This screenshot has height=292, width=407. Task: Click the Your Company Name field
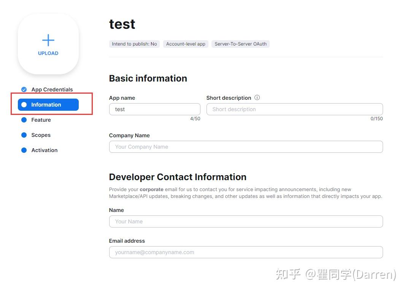(x=246, y=147)
